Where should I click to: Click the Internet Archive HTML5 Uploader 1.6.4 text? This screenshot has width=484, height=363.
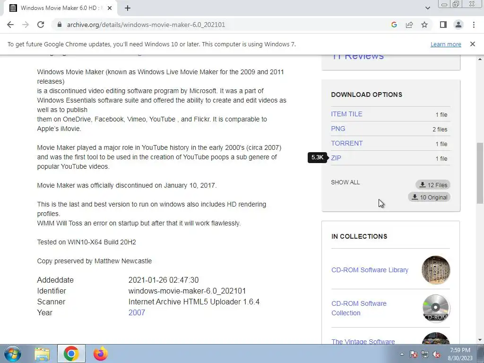pos(194,302)
